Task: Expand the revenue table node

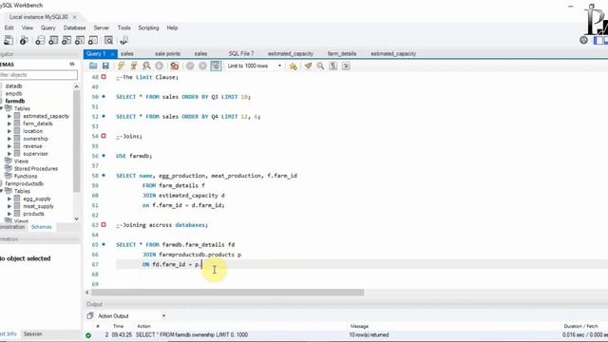Action: 9,146
